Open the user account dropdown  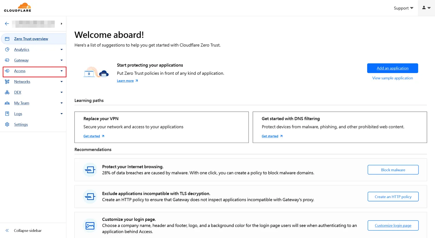tap(426, 8)
